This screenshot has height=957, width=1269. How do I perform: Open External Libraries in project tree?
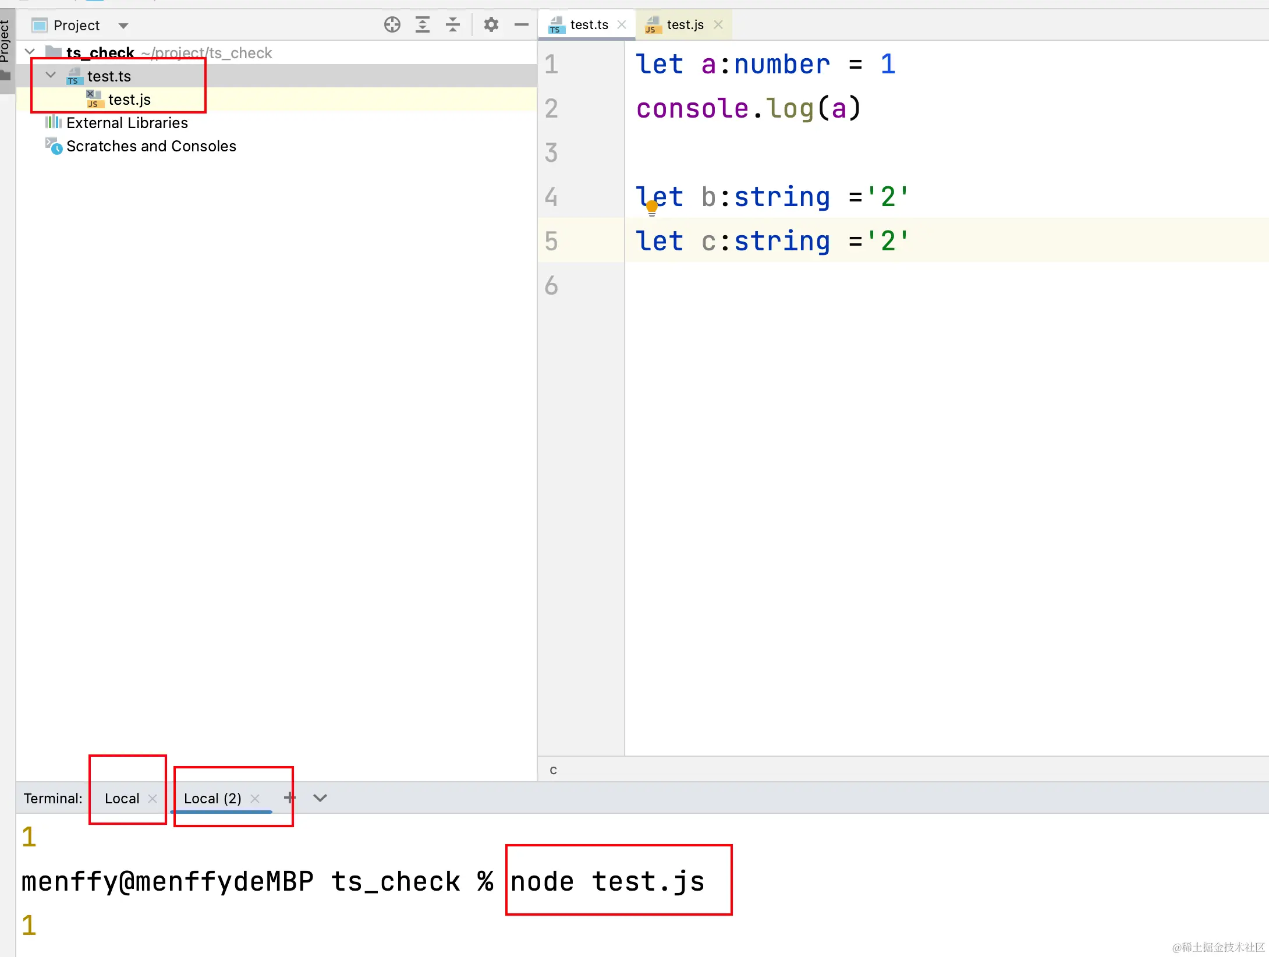coord(127,123)
